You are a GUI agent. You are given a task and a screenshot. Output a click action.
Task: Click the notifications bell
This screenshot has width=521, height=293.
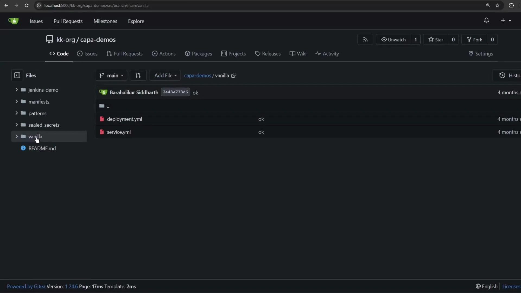486,20
